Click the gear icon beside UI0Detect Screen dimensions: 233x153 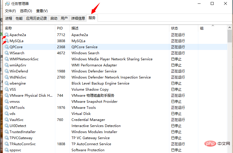[7, 126]
